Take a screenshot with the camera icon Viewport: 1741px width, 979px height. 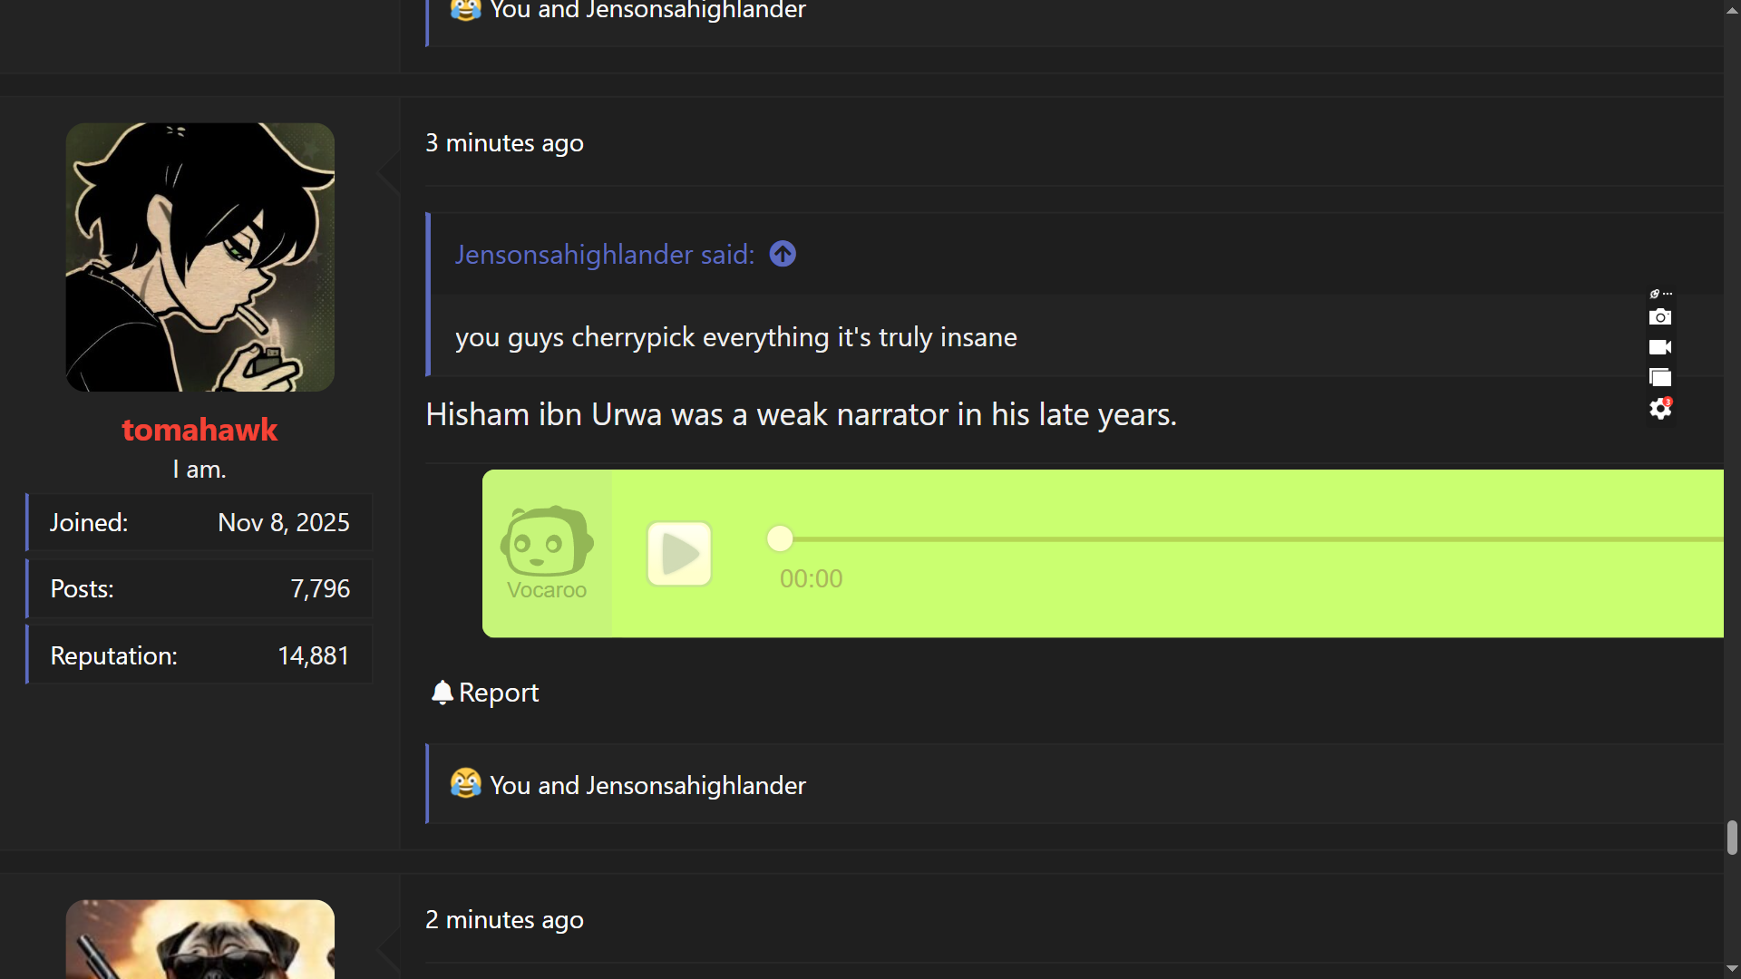(x=1660, y=316)
